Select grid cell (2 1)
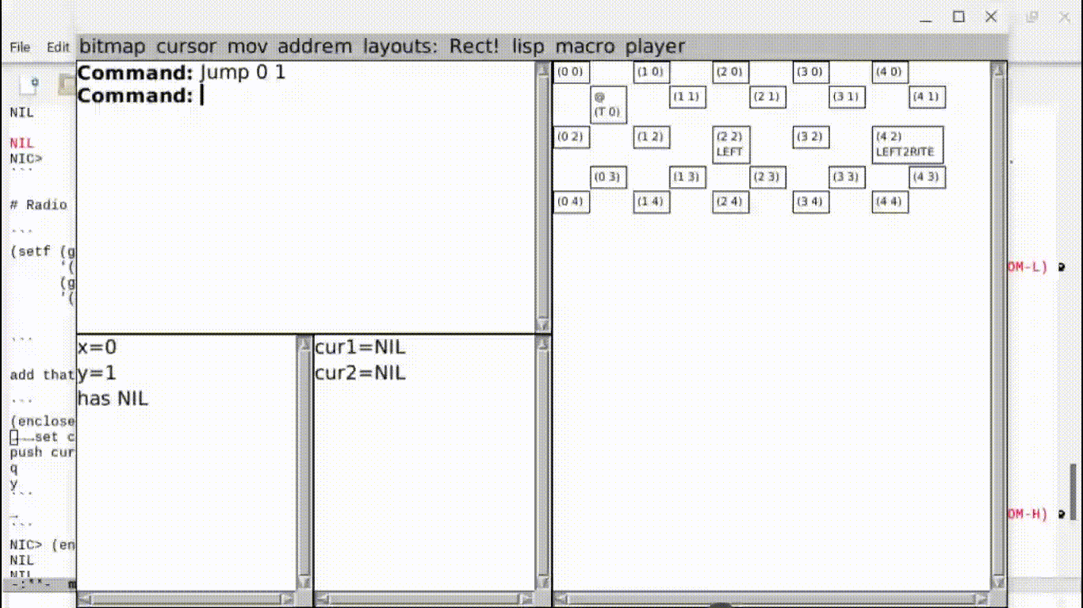The height and width of the screenshot is (608, 1083). [767, 97]
